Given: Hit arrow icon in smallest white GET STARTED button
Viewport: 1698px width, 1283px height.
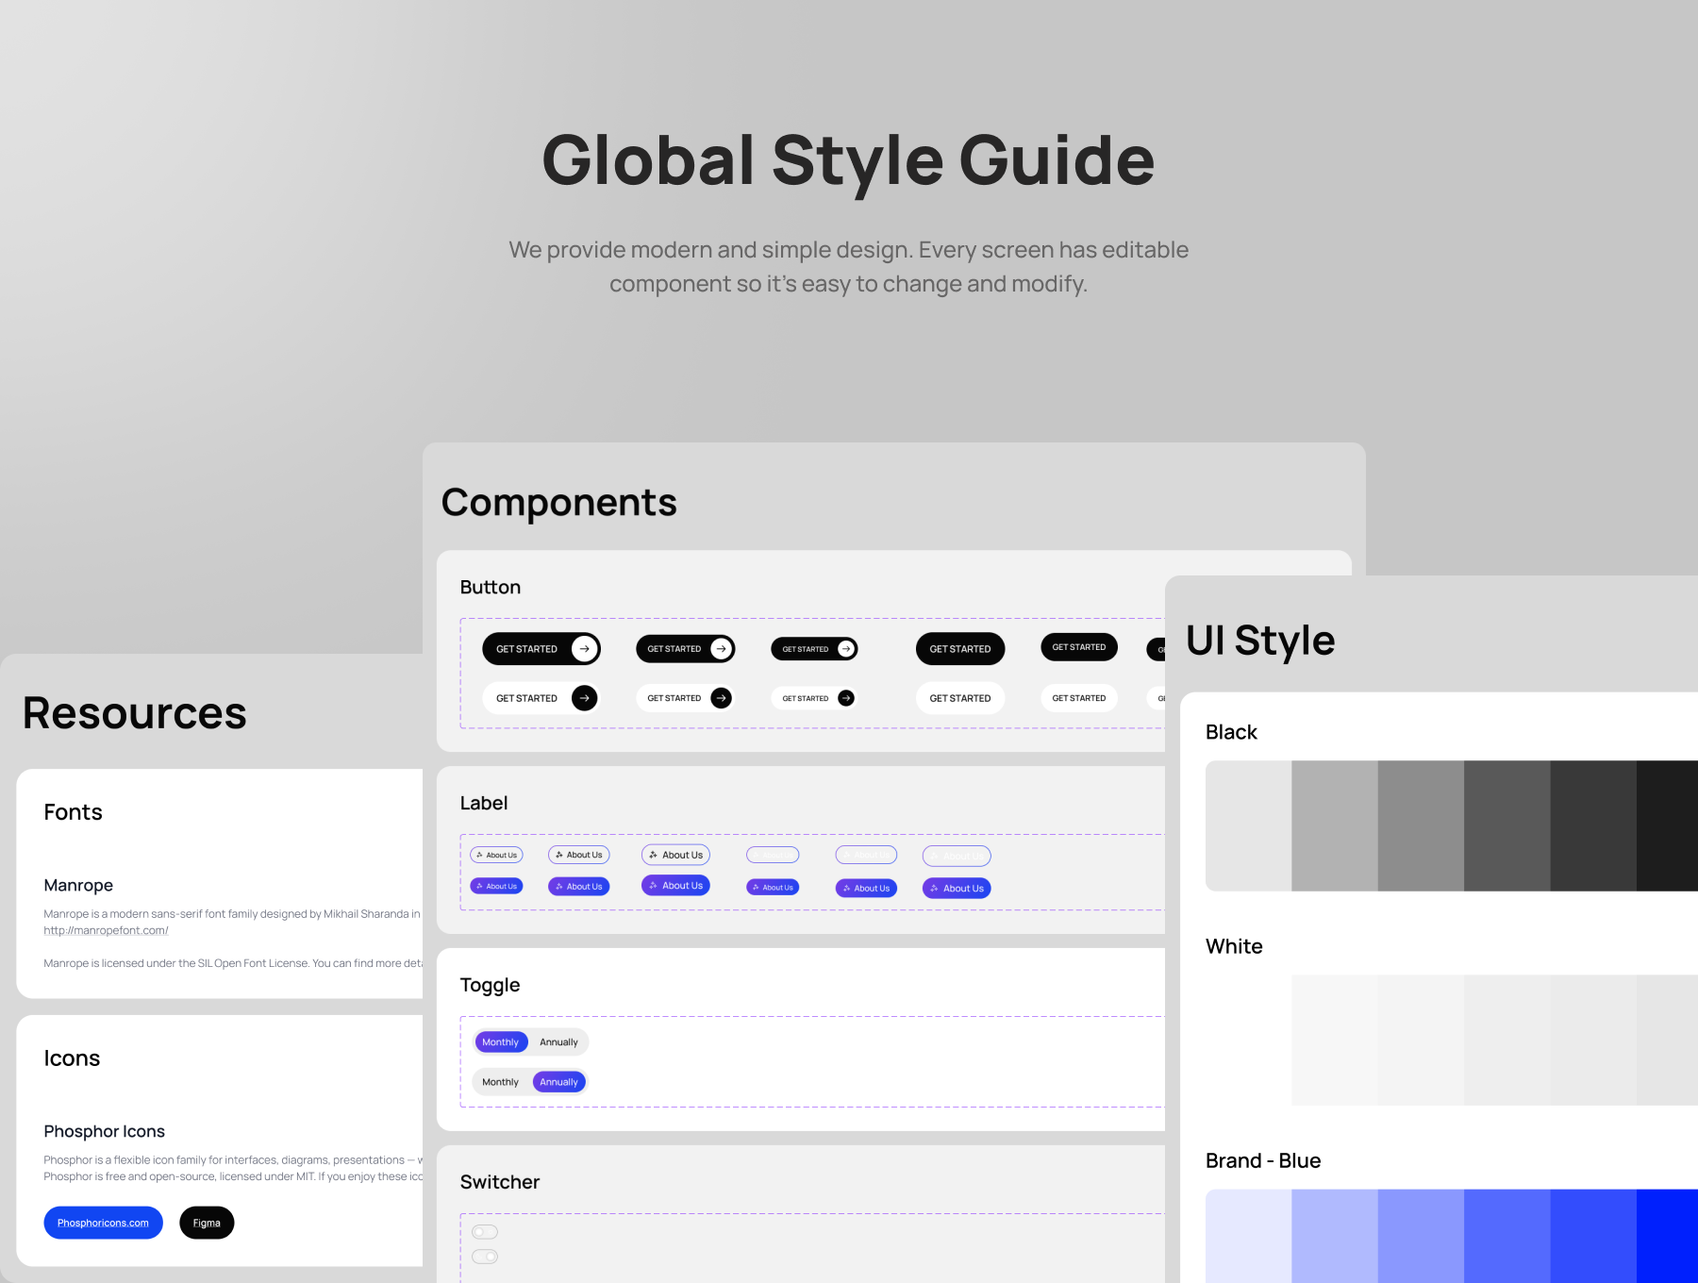Looking at the screenshot, I should pyautogui.click(x=846, y=698).
